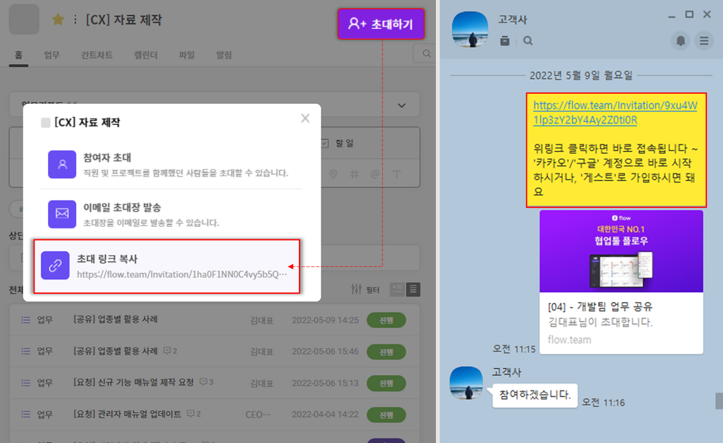Click the purple 초대하기 invite button

tap(381, 24)
